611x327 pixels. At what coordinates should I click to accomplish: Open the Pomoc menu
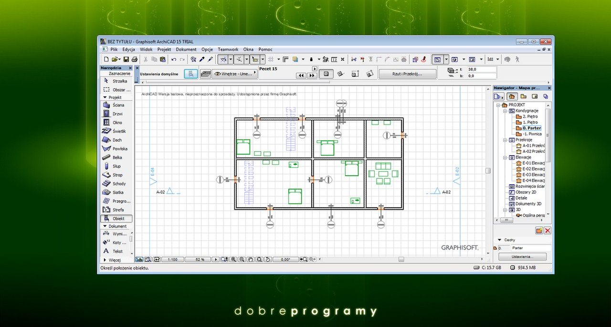(x=265, y=49)
